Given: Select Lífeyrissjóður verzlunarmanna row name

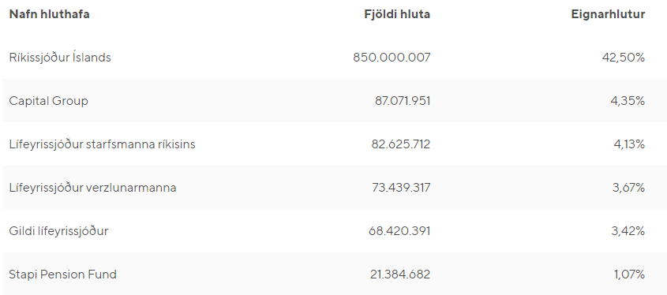Looking at the screenshot, I should 92,188.
